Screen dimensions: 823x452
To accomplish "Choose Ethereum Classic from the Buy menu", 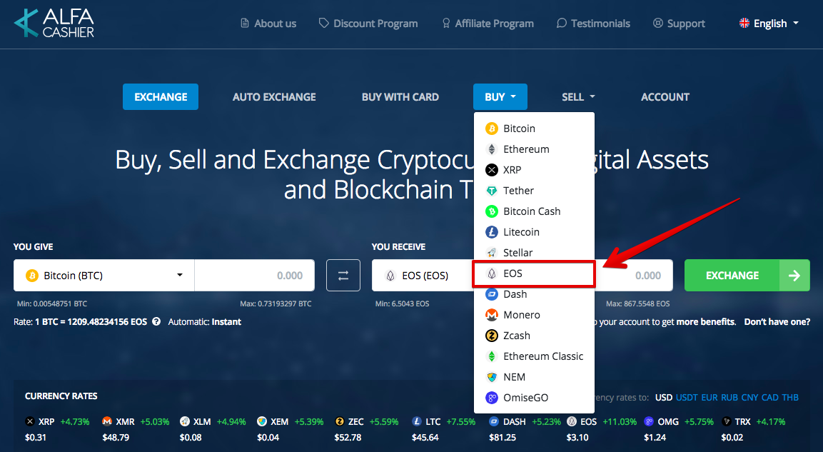I will pos(535,356).
